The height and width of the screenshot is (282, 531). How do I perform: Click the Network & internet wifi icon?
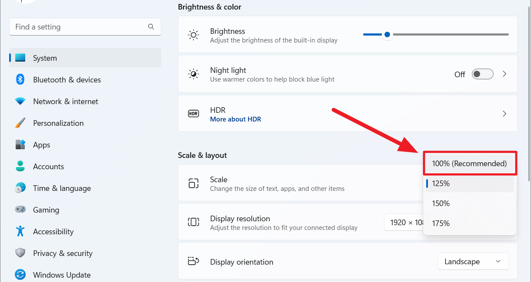20,101
